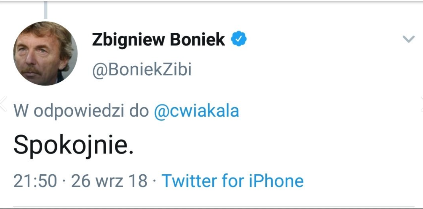Click the dot separator before "Twitter for iPhone"
The width and height of the screenshot is (423, 209).
click(x=155, y=181)
